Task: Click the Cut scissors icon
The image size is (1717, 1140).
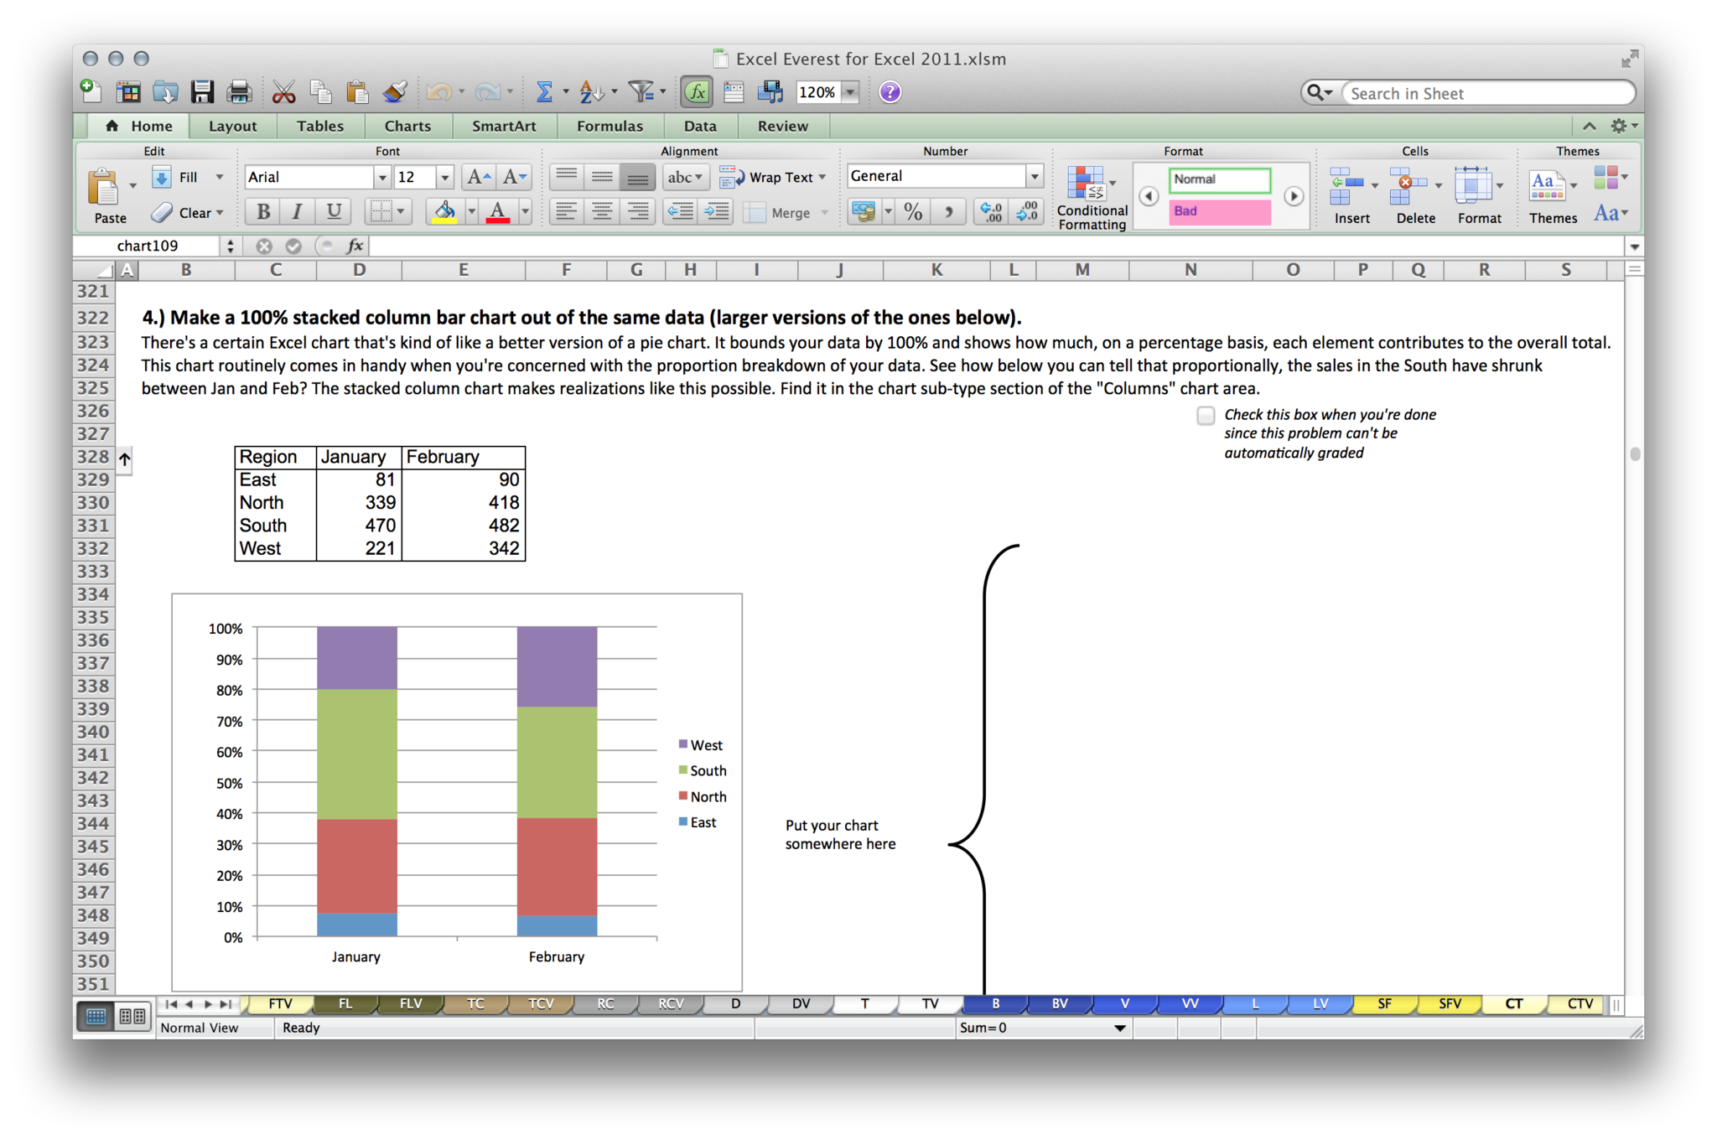Action: tap(283, 92)
